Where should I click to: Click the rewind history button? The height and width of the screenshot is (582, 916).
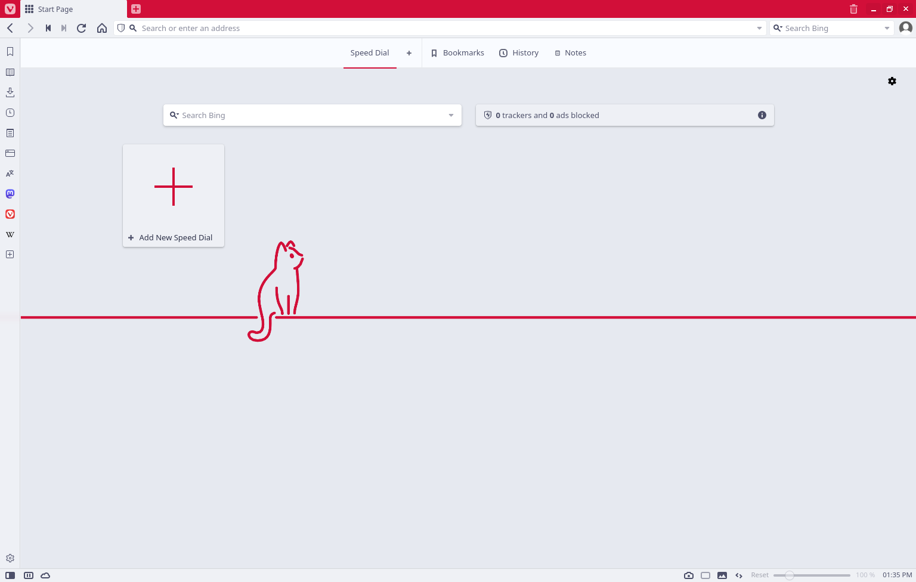pyautogui.click(x=48, y=28)
